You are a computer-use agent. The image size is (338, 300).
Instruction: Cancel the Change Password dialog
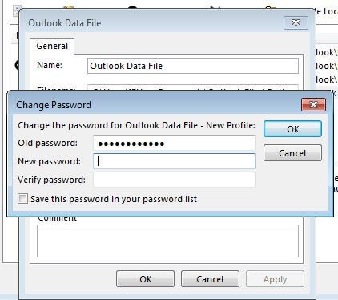coord(292,153)
